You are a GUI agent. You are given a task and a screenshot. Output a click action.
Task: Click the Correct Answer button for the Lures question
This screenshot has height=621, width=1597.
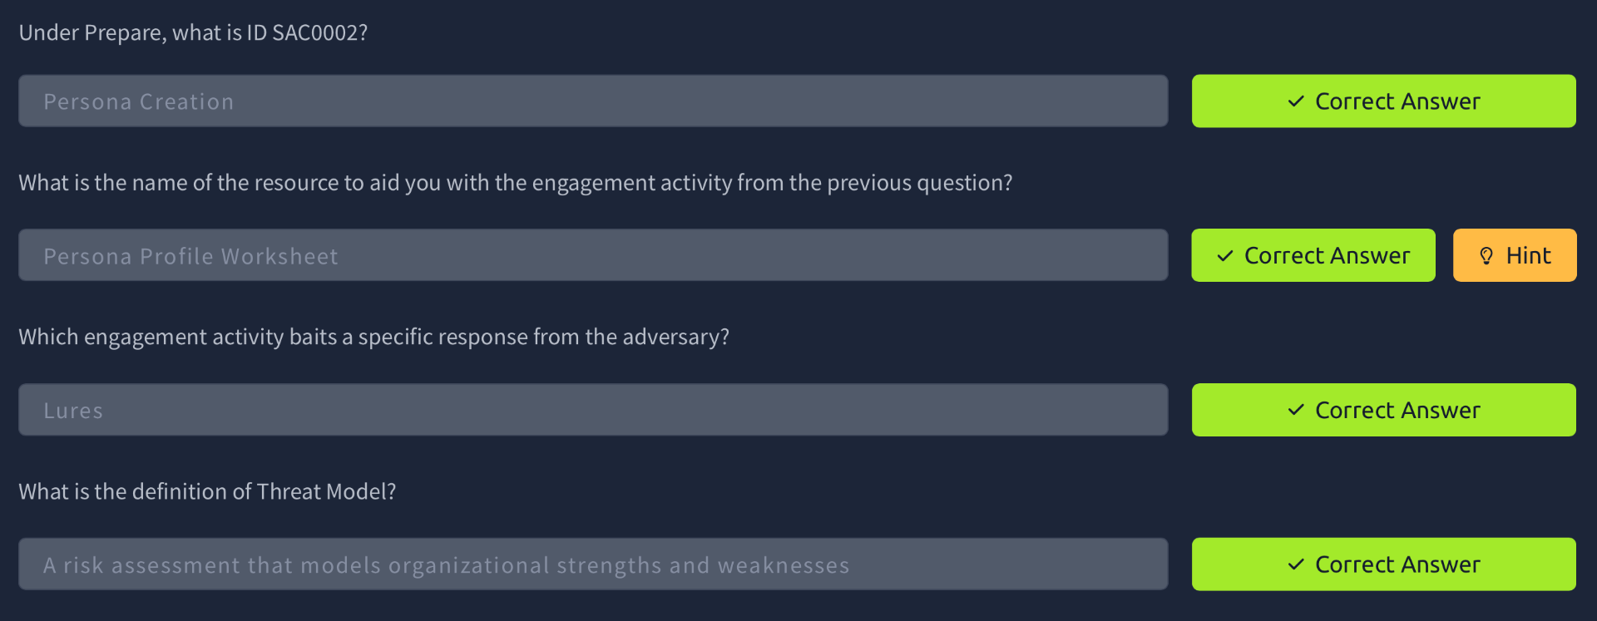1384,410
